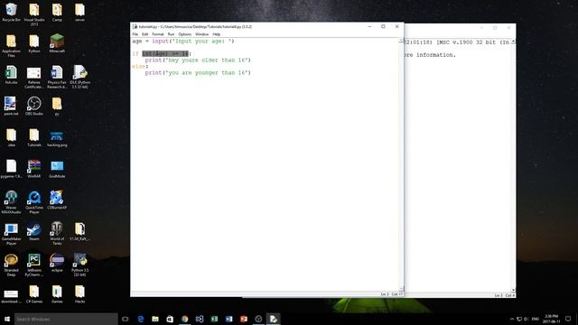Open File Explorer from the taskbar
Image resolution: width=578 pixels, height=325 pixels.
[x=155, y=319]
